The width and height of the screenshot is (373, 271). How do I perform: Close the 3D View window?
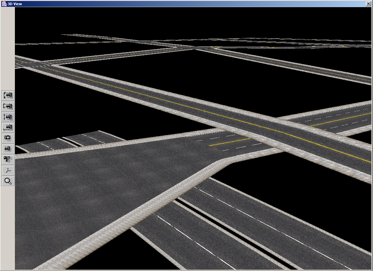click(368, 4)
